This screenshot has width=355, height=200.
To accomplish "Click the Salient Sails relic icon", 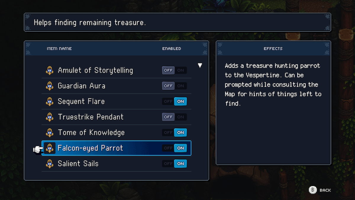I will (50, 164).
